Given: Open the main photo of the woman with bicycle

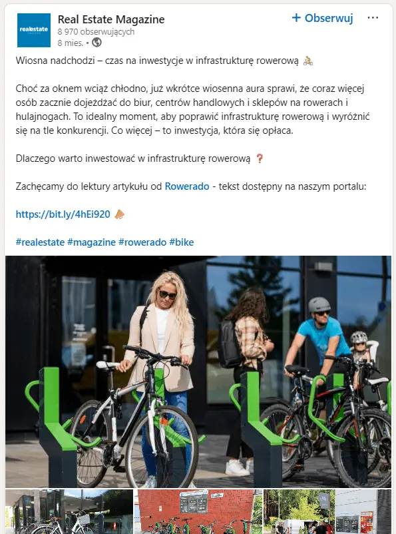Looking at the screenshot, I should (198, 372).
